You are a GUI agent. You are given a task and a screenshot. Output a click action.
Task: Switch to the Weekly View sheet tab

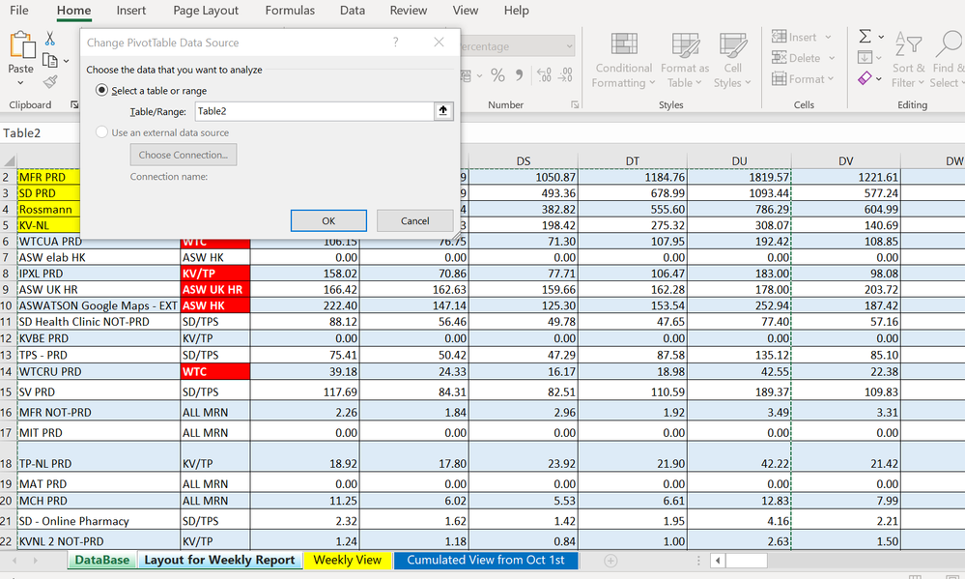[347, 560]
